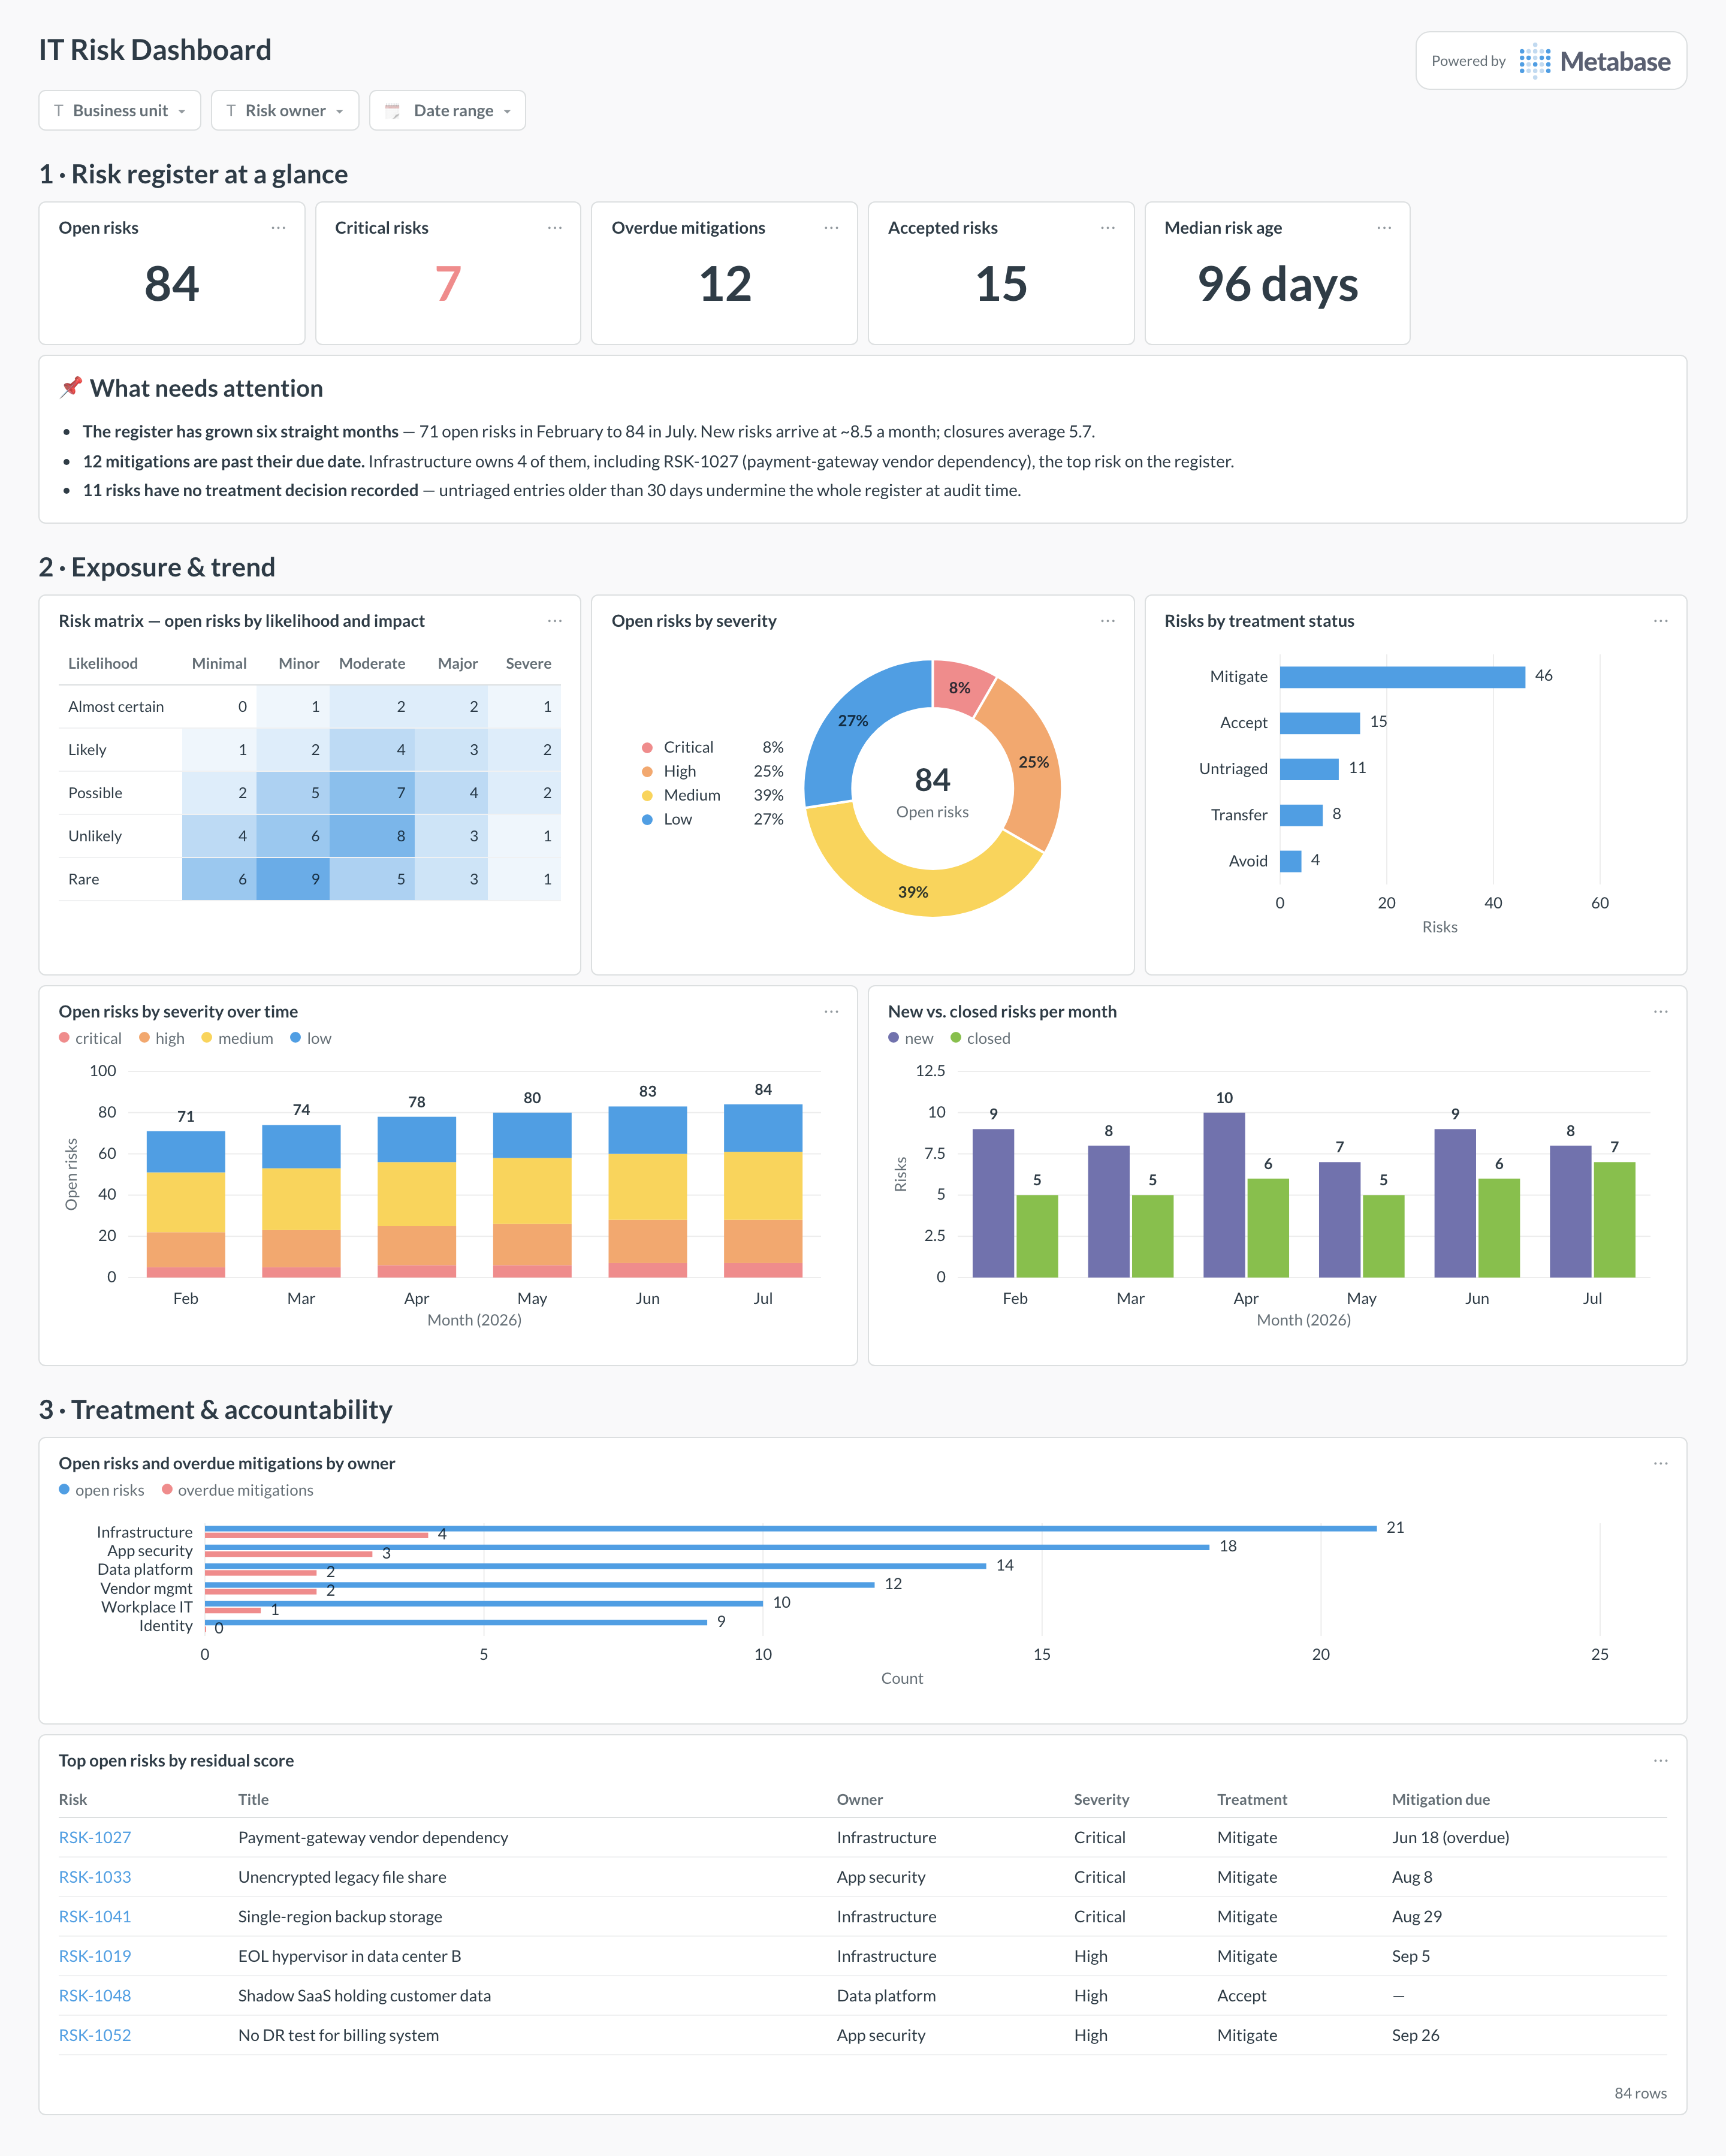This screenshot has width=1726, height=2156.
Task: Toggle the low series in severity over time legend
Action: pos(311,1039)
